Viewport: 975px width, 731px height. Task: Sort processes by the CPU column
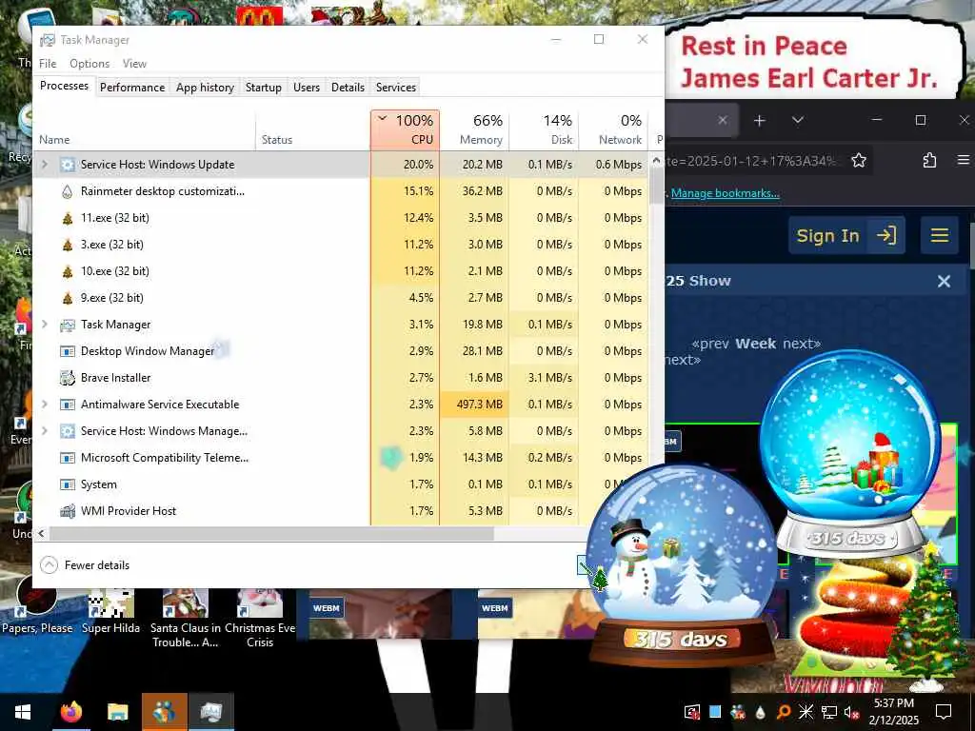click(x=405, y=129)
